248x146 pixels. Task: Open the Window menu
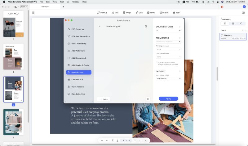click(76, 2)
